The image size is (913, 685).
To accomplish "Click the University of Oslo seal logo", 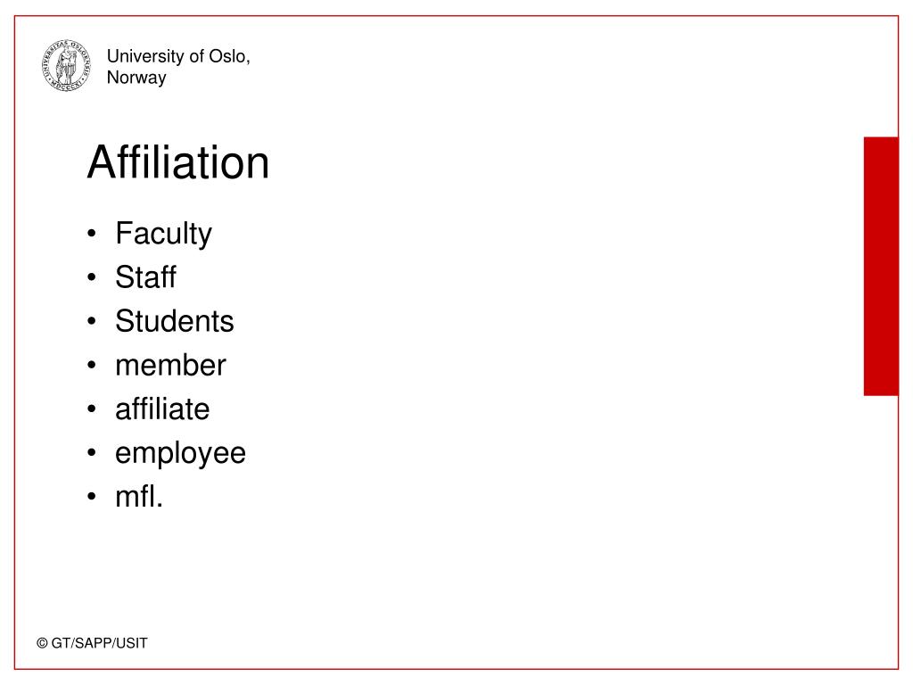I will [x=66, y=65].
